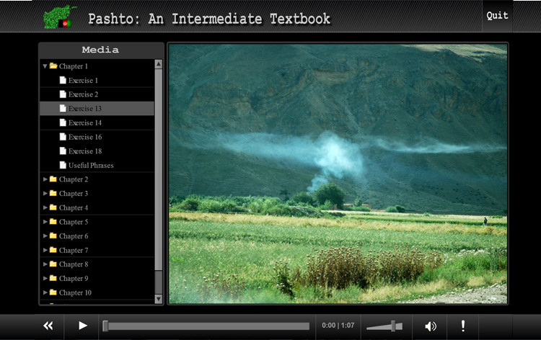Expand the Chapter 5 arrow
The image size is (541, 340).
[x=45, y=221]
